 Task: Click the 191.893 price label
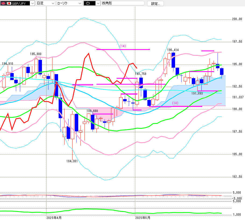(x=197, y=93)
